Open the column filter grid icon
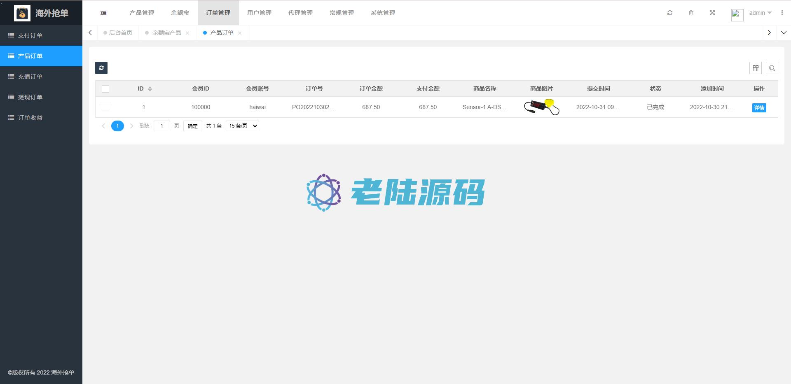The image size is (791, 384). (756, 68)
